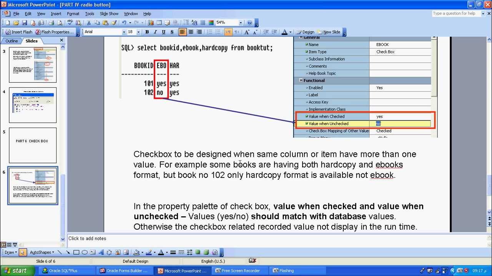This screenshot has width=492, height=276.
Task: Select the Oval drawing tool
Action: (x=85, y=252)
